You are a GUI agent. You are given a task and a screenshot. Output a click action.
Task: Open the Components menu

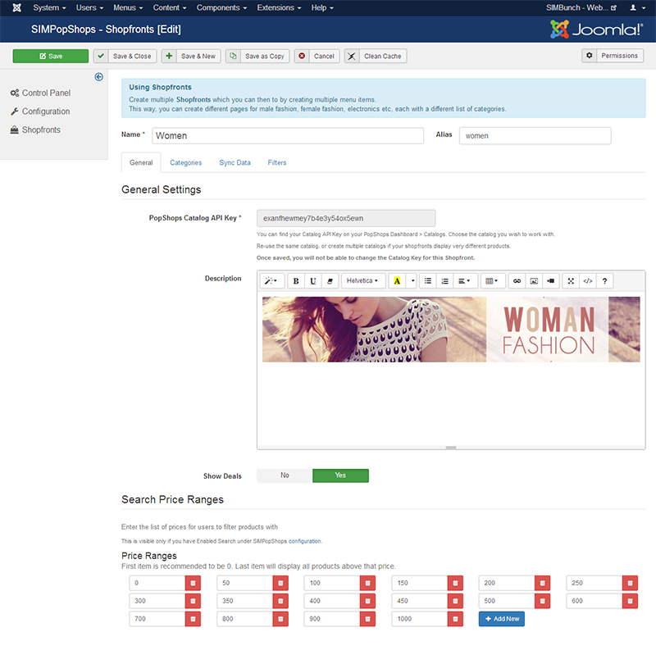221,7
